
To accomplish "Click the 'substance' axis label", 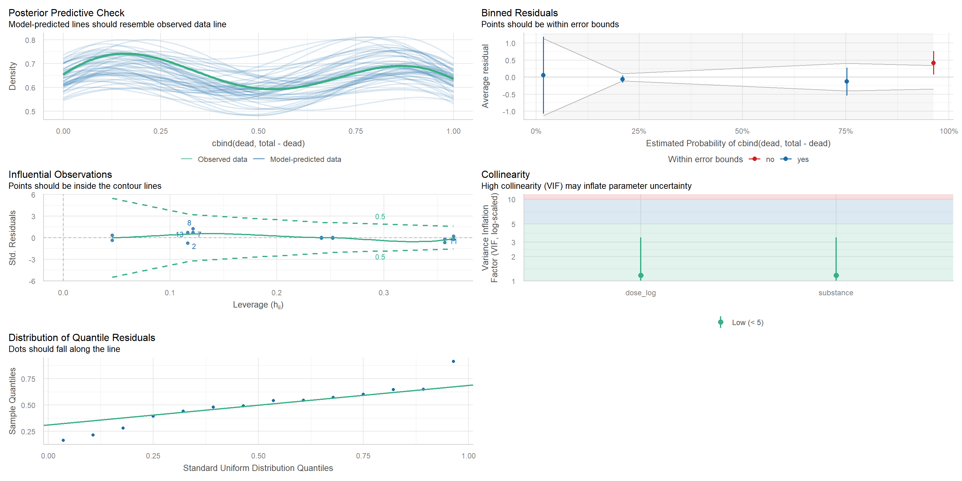I will 836,293.
